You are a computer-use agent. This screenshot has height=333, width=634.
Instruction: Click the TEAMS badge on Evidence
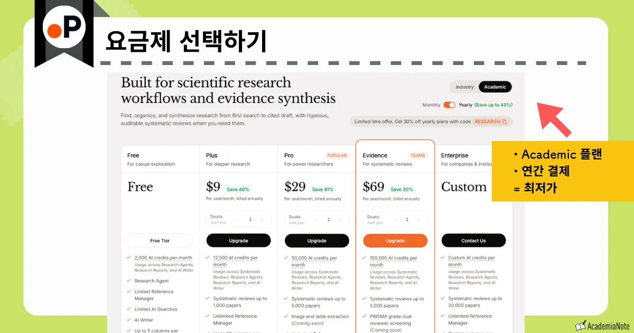coord(418,155)
